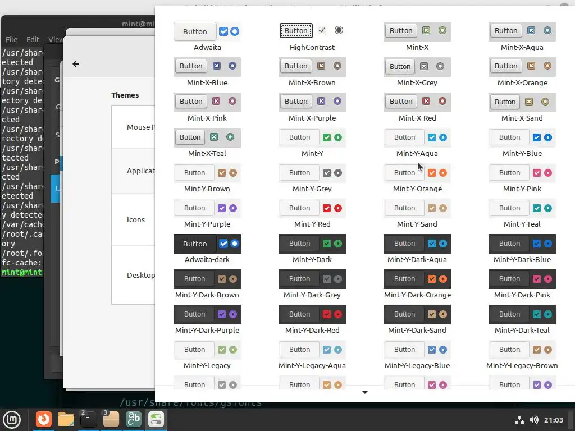Viewport: 575px width, 431px height.
Task: Select the Mint-Y-Dark-Pink theme
Action: coord(522,285)
